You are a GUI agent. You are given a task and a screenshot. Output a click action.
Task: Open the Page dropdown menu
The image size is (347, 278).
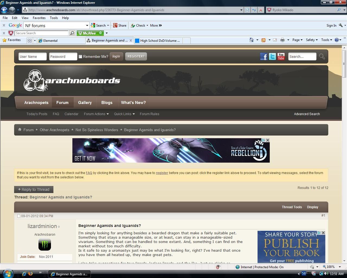[297, 40]
